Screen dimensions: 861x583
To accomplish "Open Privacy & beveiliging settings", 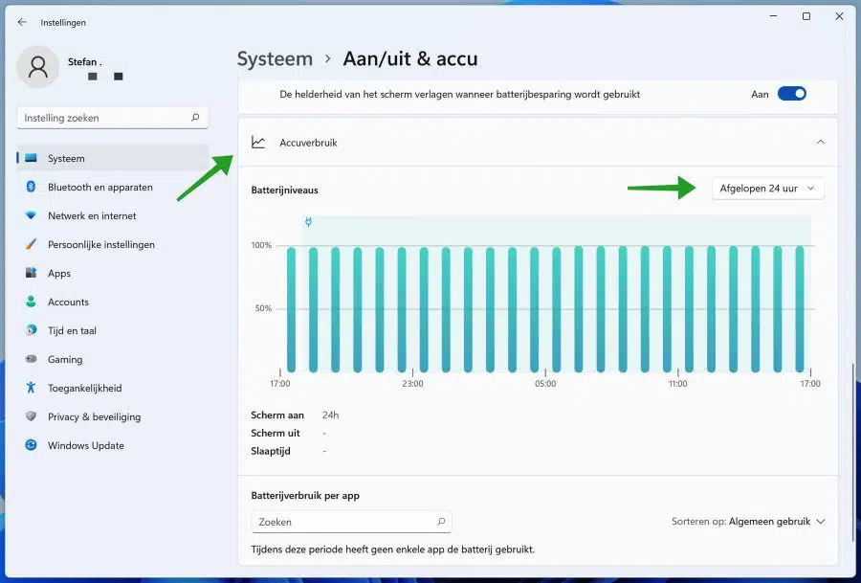I will 112,416.
